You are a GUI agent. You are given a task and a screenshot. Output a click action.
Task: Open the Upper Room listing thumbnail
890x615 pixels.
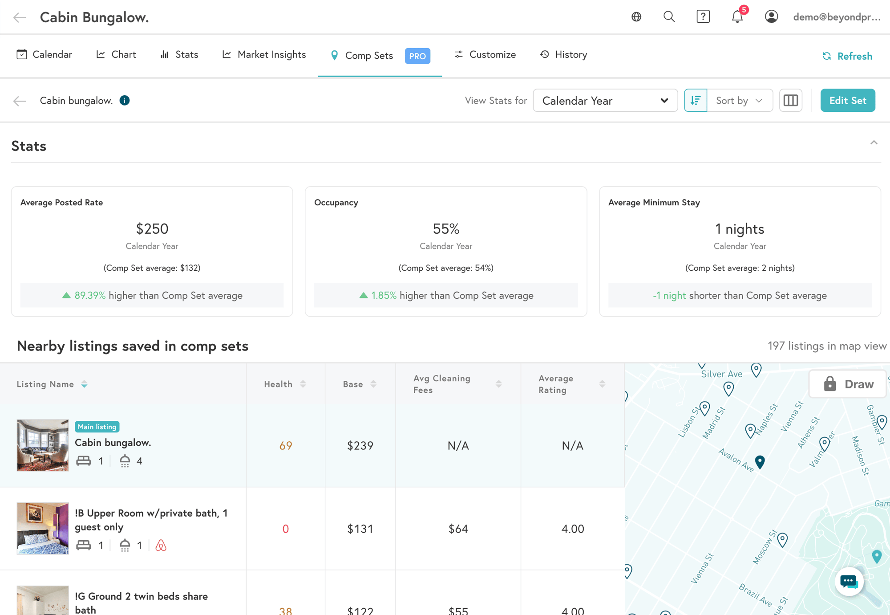pos(43,529)
